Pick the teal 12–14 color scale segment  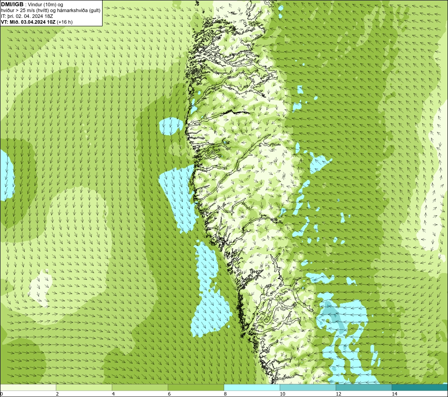point(364,387)
